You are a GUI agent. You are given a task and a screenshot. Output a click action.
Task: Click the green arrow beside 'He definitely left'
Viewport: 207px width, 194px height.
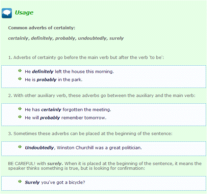point(20,71)
